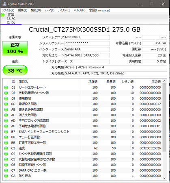Screen dimensions: 170x183
Task: Click the green status dot for row C5
Action: pos(6,159)
